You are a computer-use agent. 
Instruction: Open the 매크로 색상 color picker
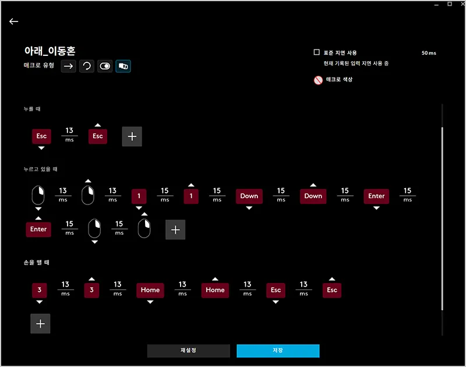coord(318,80)
